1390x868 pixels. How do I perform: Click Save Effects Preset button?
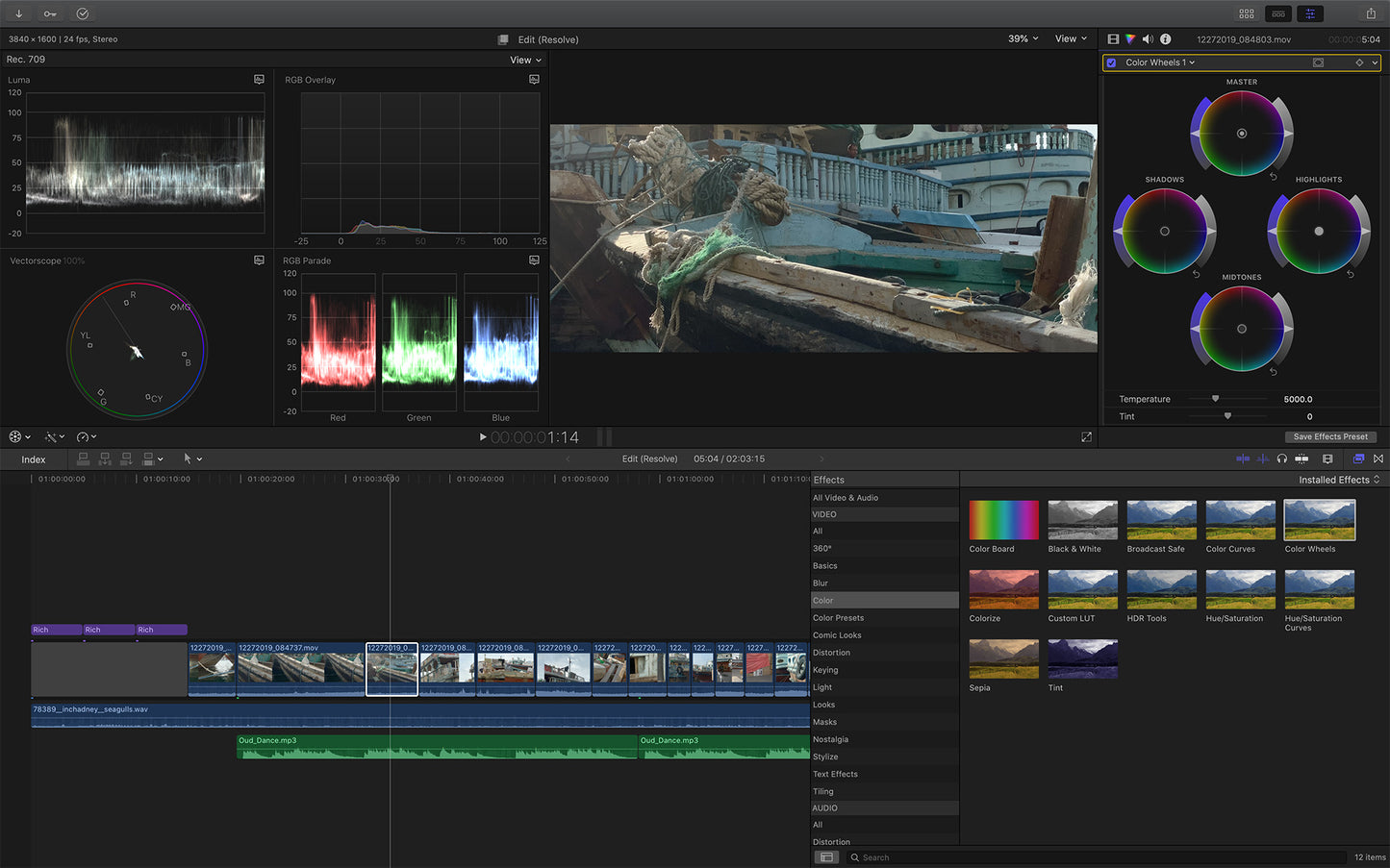(x=1330, y=436)
